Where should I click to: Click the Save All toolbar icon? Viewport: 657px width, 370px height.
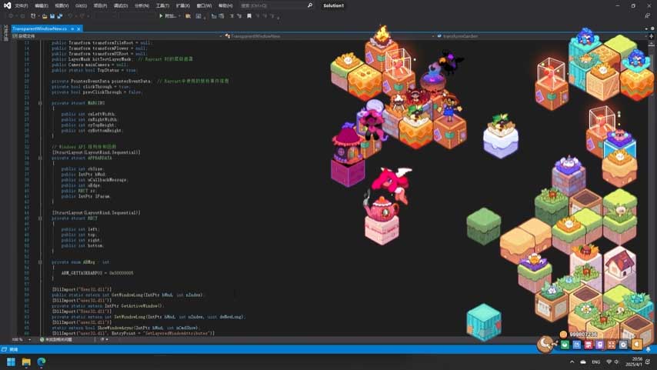[x=60, y=16]
